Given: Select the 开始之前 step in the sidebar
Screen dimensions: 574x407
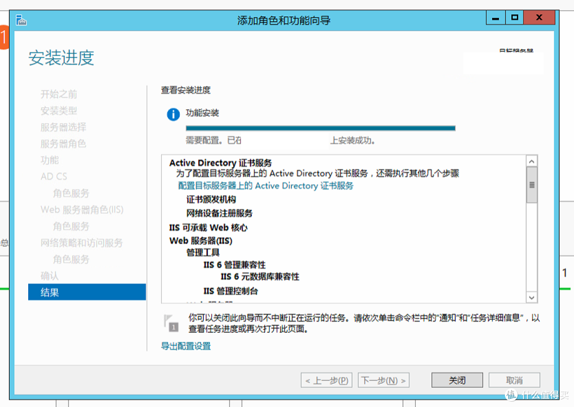Looking at the screenshot, I should click(58, 94).
